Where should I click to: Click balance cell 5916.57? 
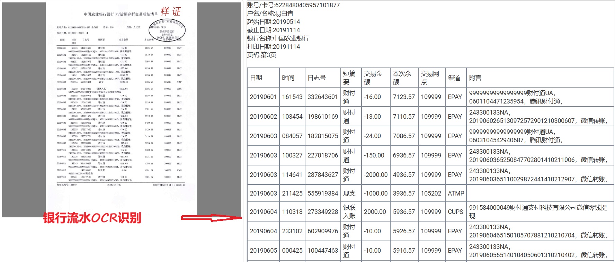point(404,251)
